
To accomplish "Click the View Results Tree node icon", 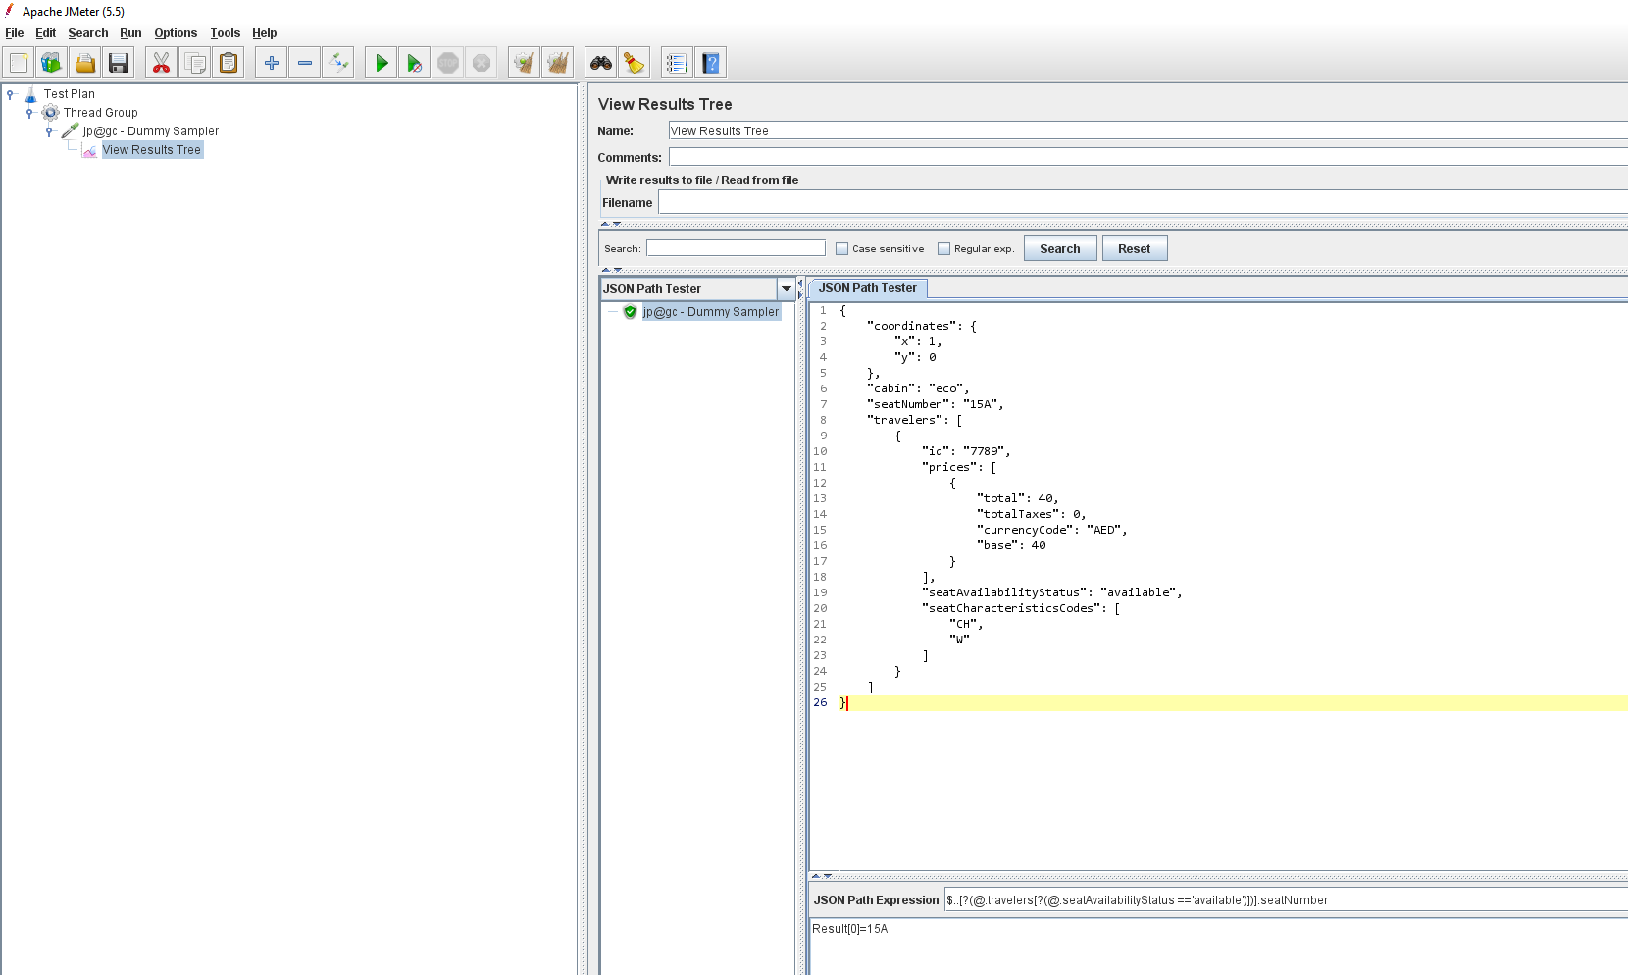I will 89,150.
